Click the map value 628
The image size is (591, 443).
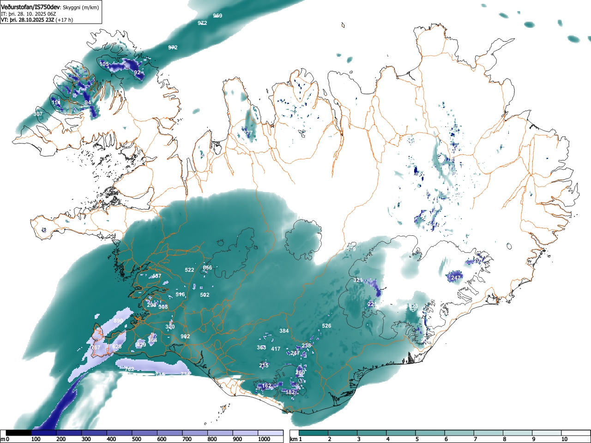(x=117, y=347)
